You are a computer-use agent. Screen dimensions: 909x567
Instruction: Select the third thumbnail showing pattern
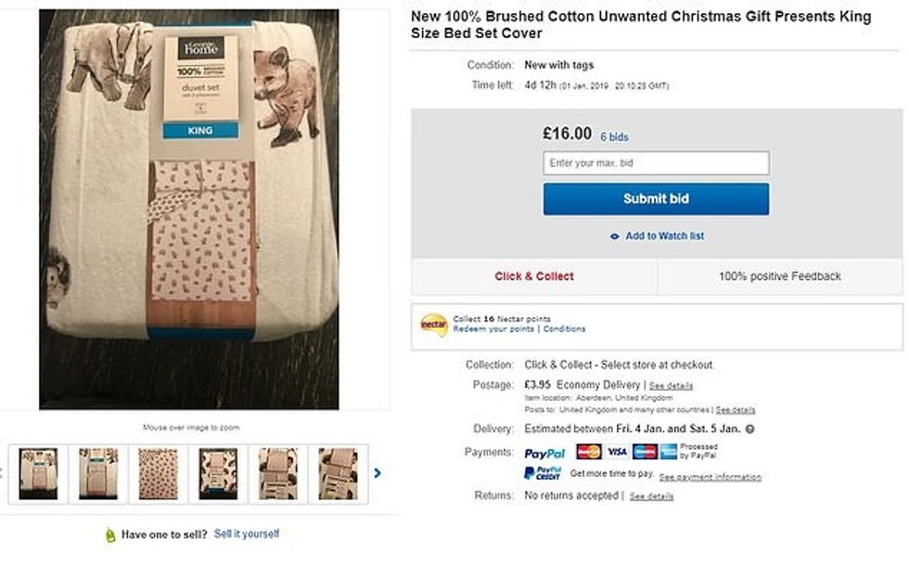click(159, 473)
